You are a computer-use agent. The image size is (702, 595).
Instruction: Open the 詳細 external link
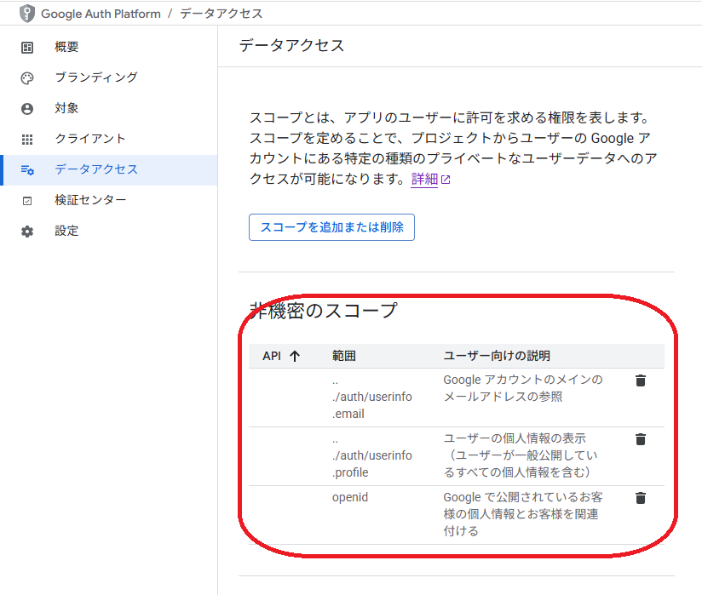(430, 180)
